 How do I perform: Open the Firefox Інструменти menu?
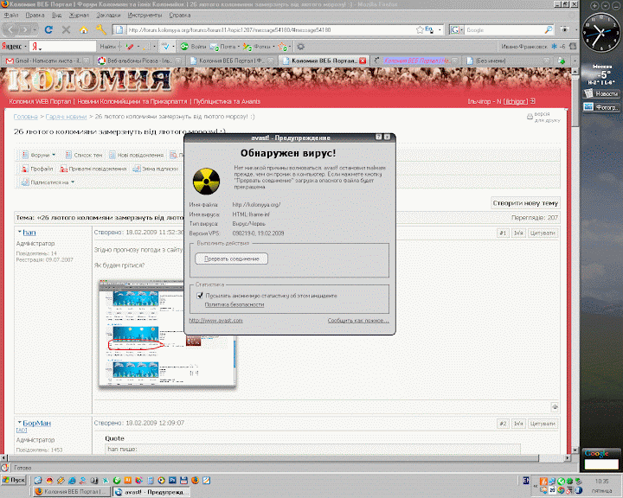tap(144, 15)
